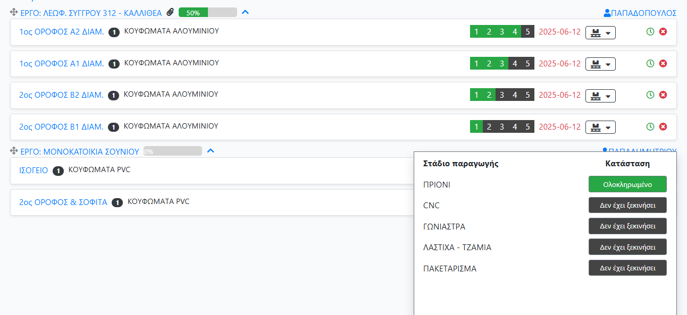Image resolution: width=687 pixels, height=315 pixels.
Task: Click paperclip attachment icon beside ΛΕΩΦ. ΣΥΓΓΡΟΥ project
Action: 170,12
